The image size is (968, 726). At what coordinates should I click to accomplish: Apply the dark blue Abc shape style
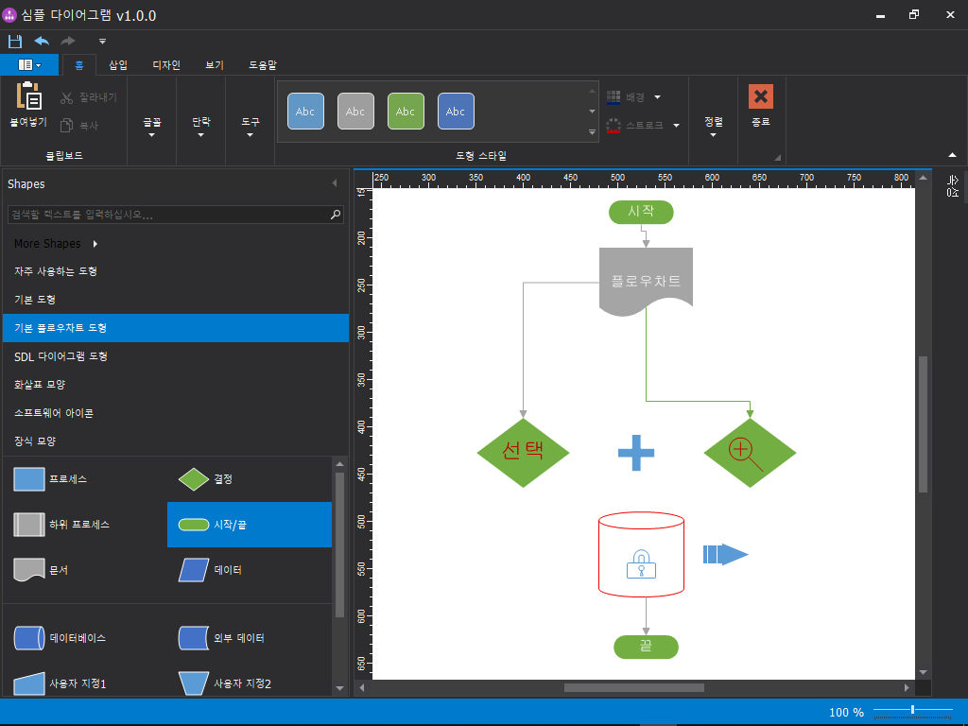point(456,112)
